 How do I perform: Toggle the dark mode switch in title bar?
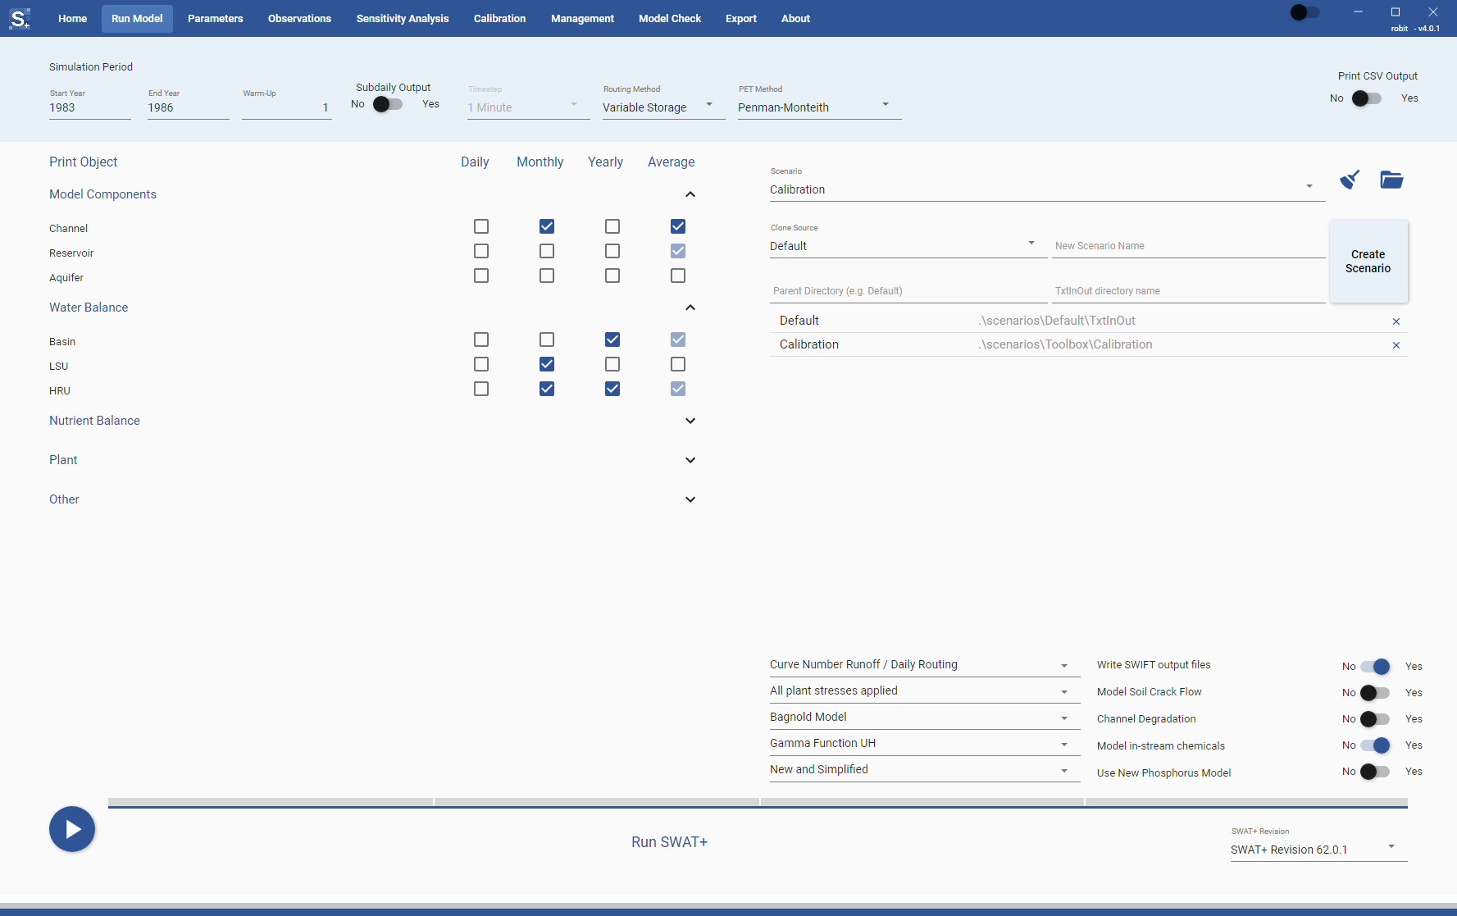pos(1304,12)
